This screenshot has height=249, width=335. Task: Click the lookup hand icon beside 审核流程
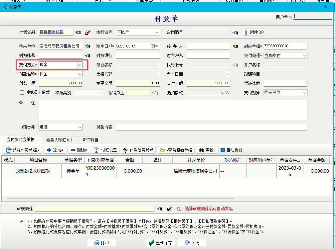pos(159,208)
